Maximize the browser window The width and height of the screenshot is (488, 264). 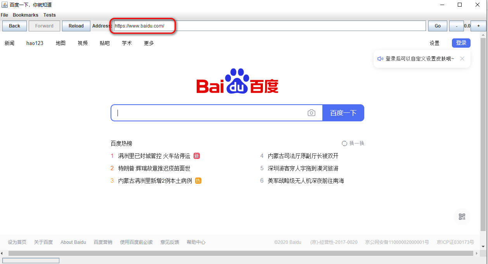[x=460, y=5]
